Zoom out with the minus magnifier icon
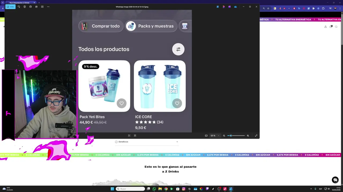 point(224,135)
